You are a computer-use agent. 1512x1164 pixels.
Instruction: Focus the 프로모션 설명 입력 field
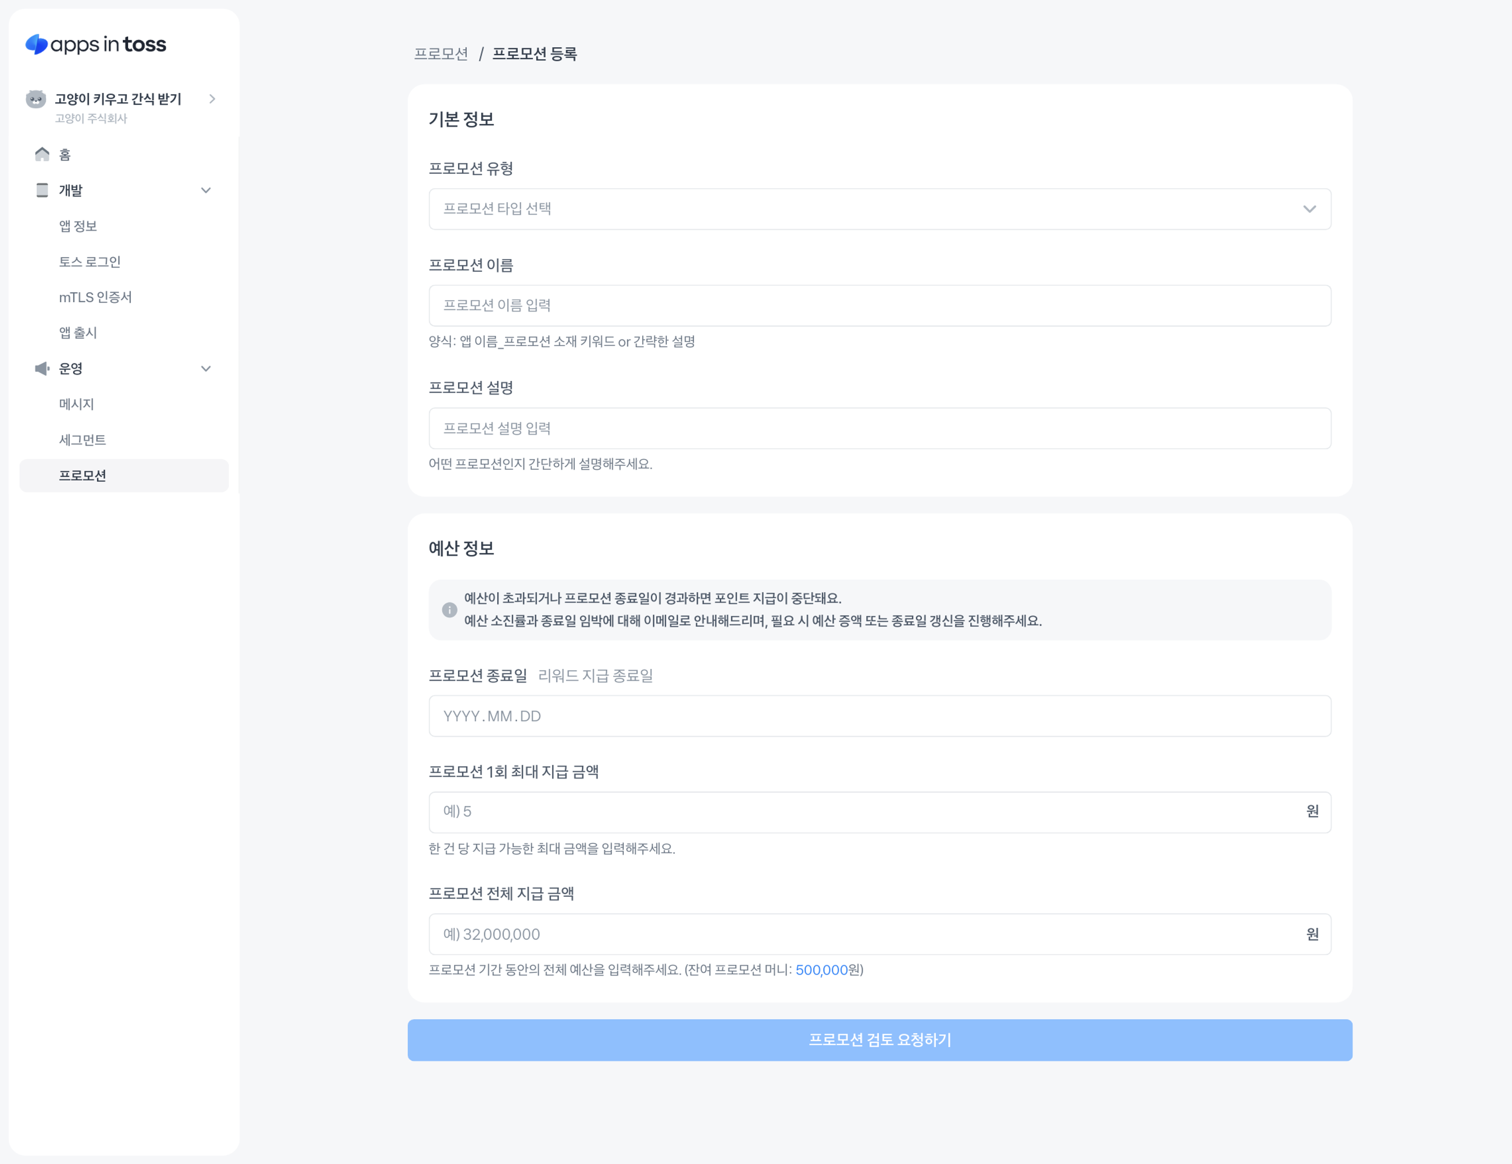click(879, 428)
